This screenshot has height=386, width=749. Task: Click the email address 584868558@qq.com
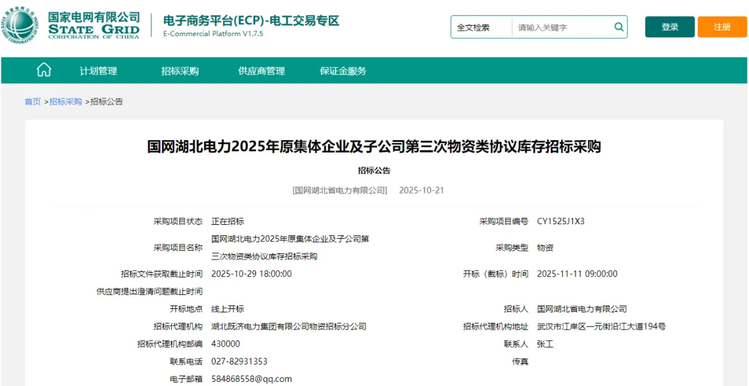(x=251, y=379)
